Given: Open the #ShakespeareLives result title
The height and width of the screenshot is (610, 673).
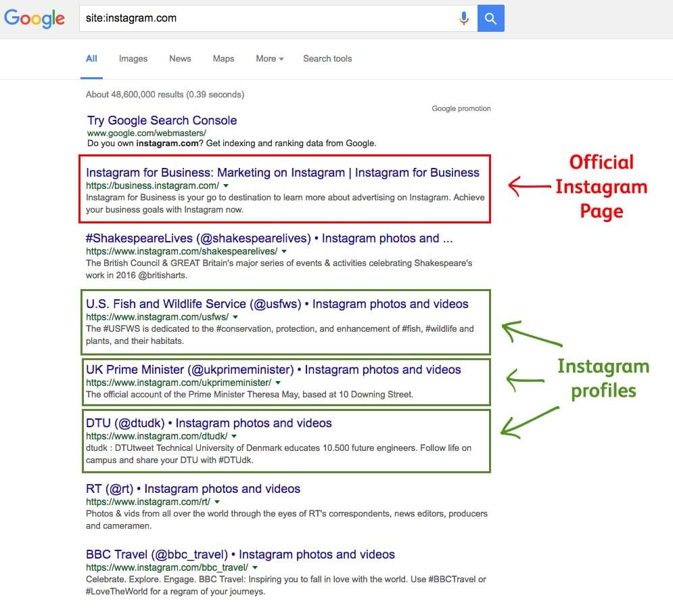Looking at the screenshot, I should click(269, 238).
